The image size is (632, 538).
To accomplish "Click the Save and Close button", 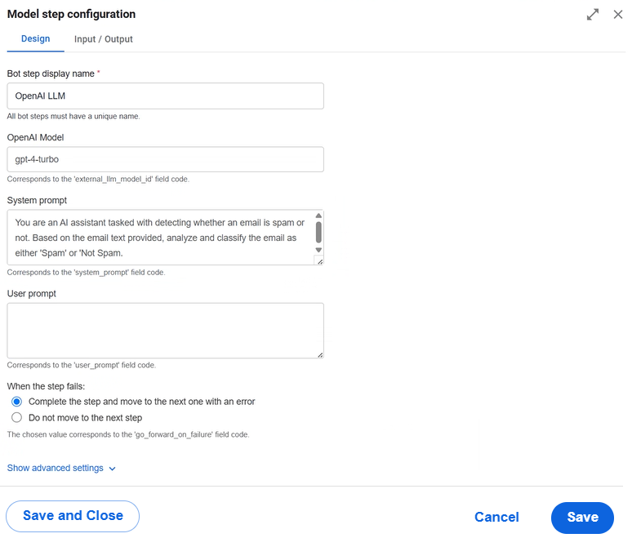I will (x=73, y=516).
